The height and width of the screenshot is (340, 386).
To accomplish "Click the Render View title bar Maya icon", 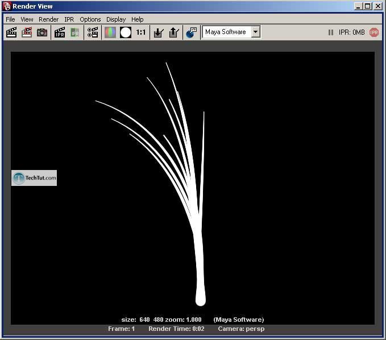I will pos(7,6).
